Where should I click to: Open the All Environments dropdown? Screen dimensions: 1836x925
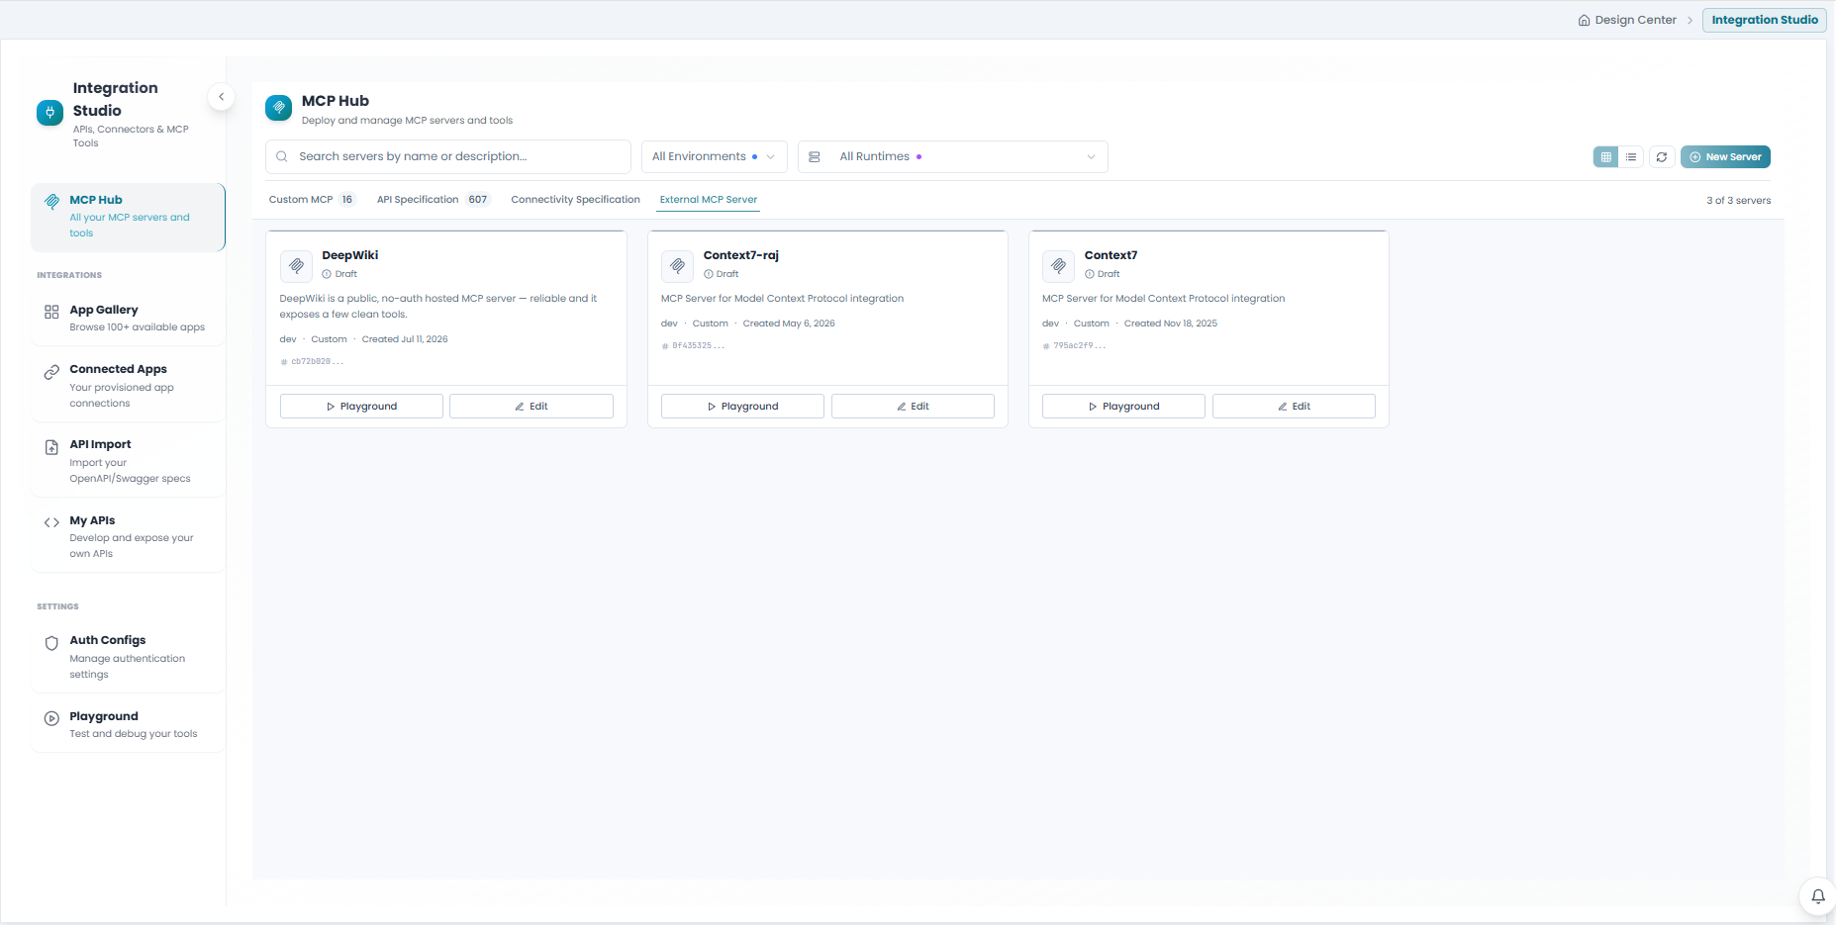715,156
